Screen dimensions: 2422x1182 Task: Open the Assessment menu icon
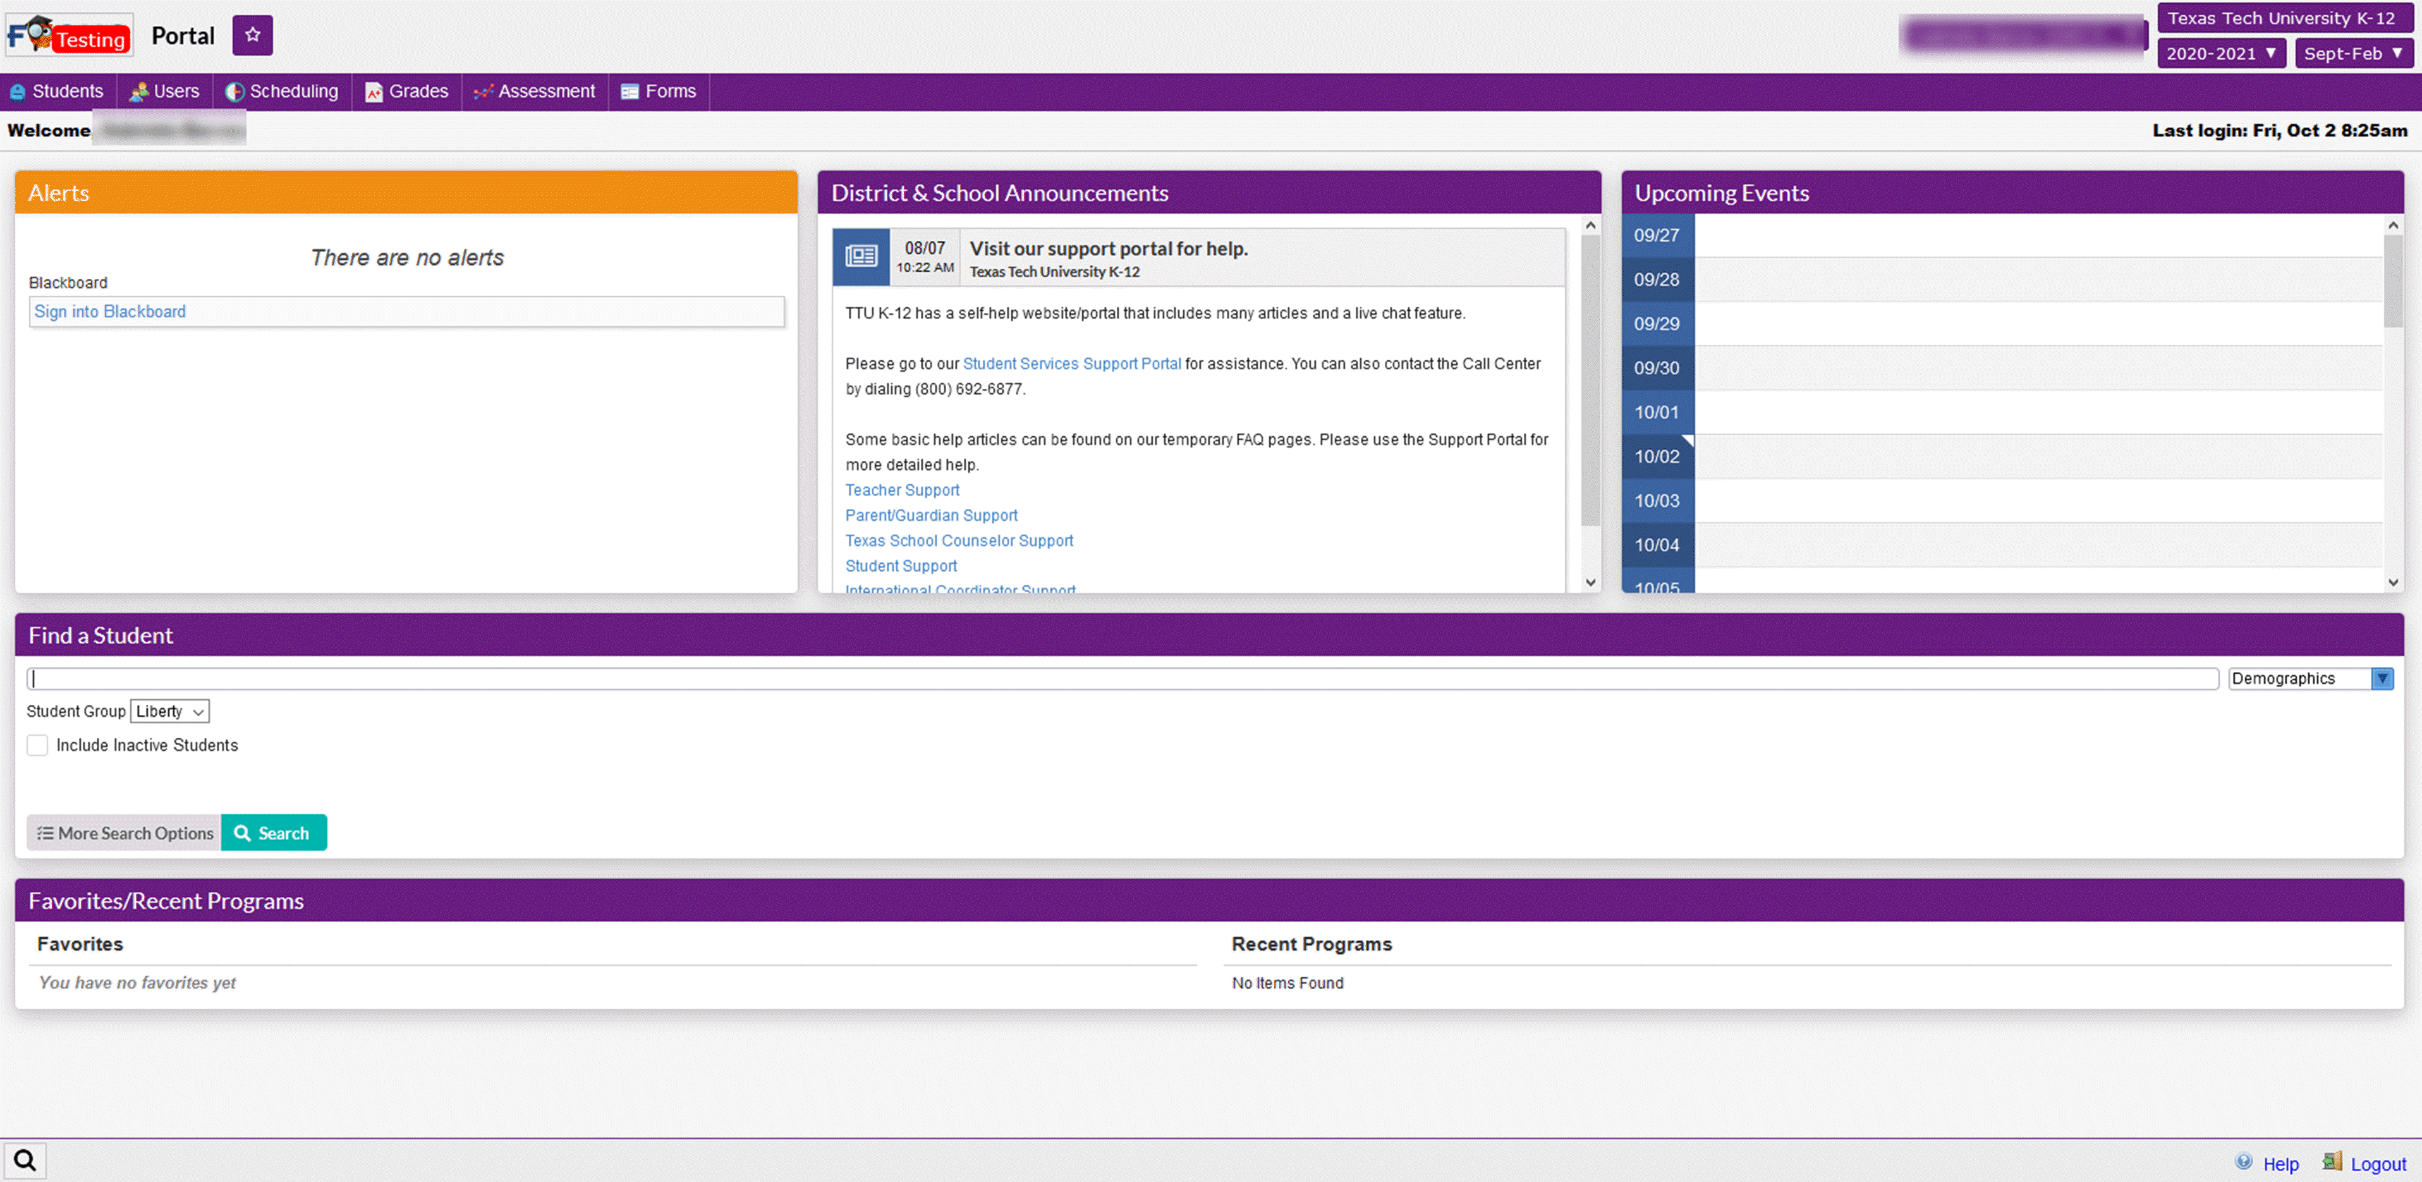coord(484,92)
